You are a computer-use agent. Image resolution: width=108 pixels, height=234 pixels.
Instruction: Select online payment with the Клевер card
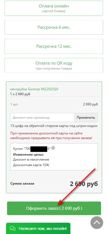[54, 8]
